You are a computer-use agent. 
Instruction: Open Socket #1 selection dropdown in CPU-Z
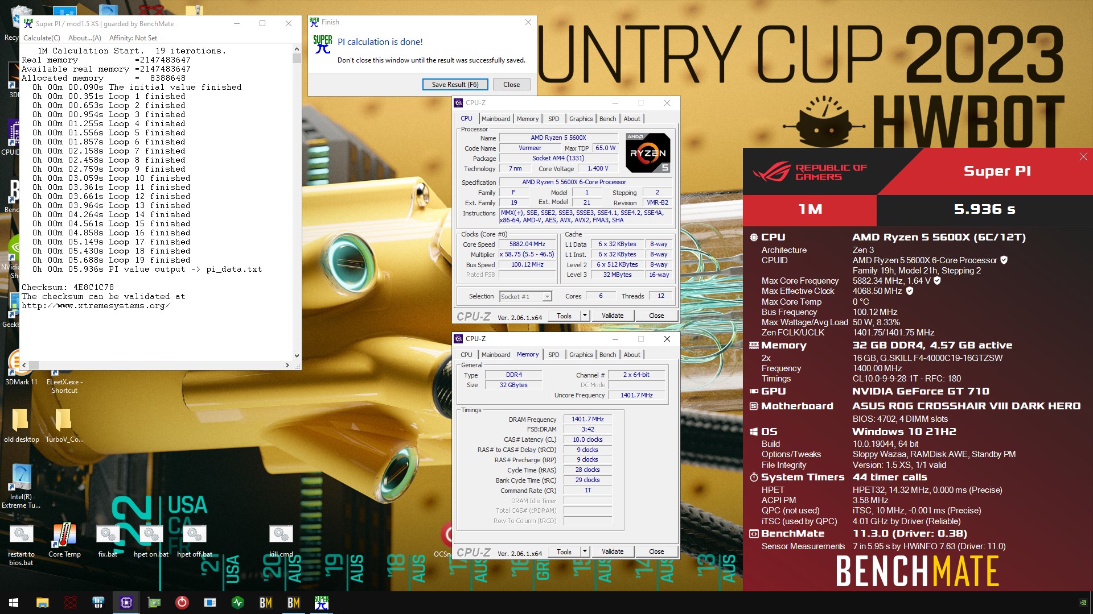[526, 296]
